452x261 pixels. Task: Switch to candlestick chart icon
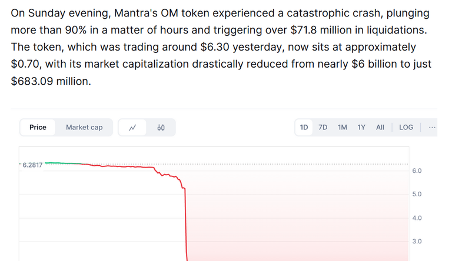point(161,128)
